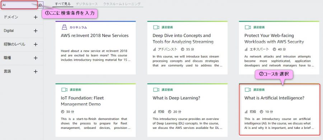This screenshot has width=323, height=140.
Task: Expand the 言語 filter section
Action: pyautogui.click(x=36, y=71)
